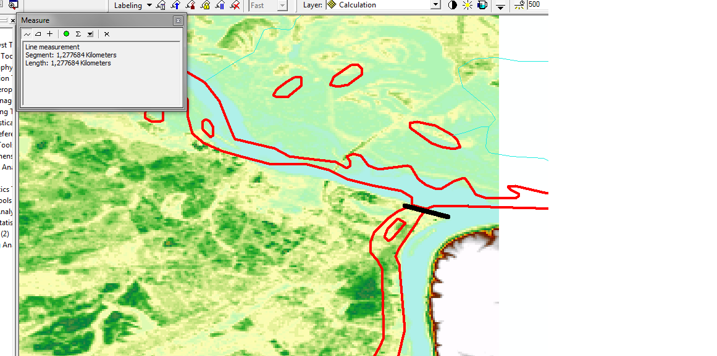Click the Pause Labeling icon
Viewport: 717px width, 356px height.
220,6
